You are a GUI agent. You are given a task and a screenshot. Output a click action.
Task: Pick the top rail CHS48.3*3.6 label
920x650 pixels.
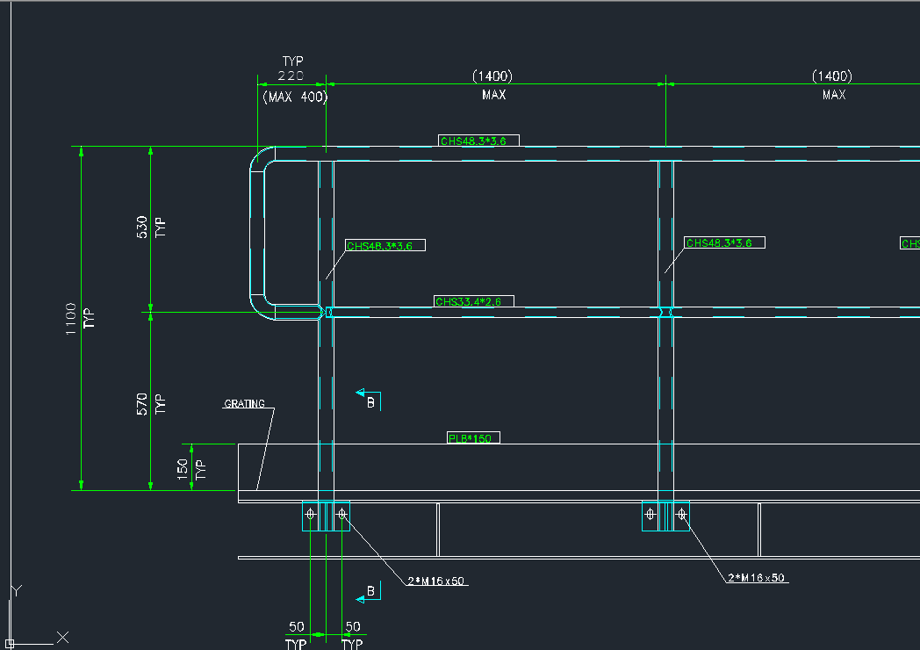(x=478, y=141)
